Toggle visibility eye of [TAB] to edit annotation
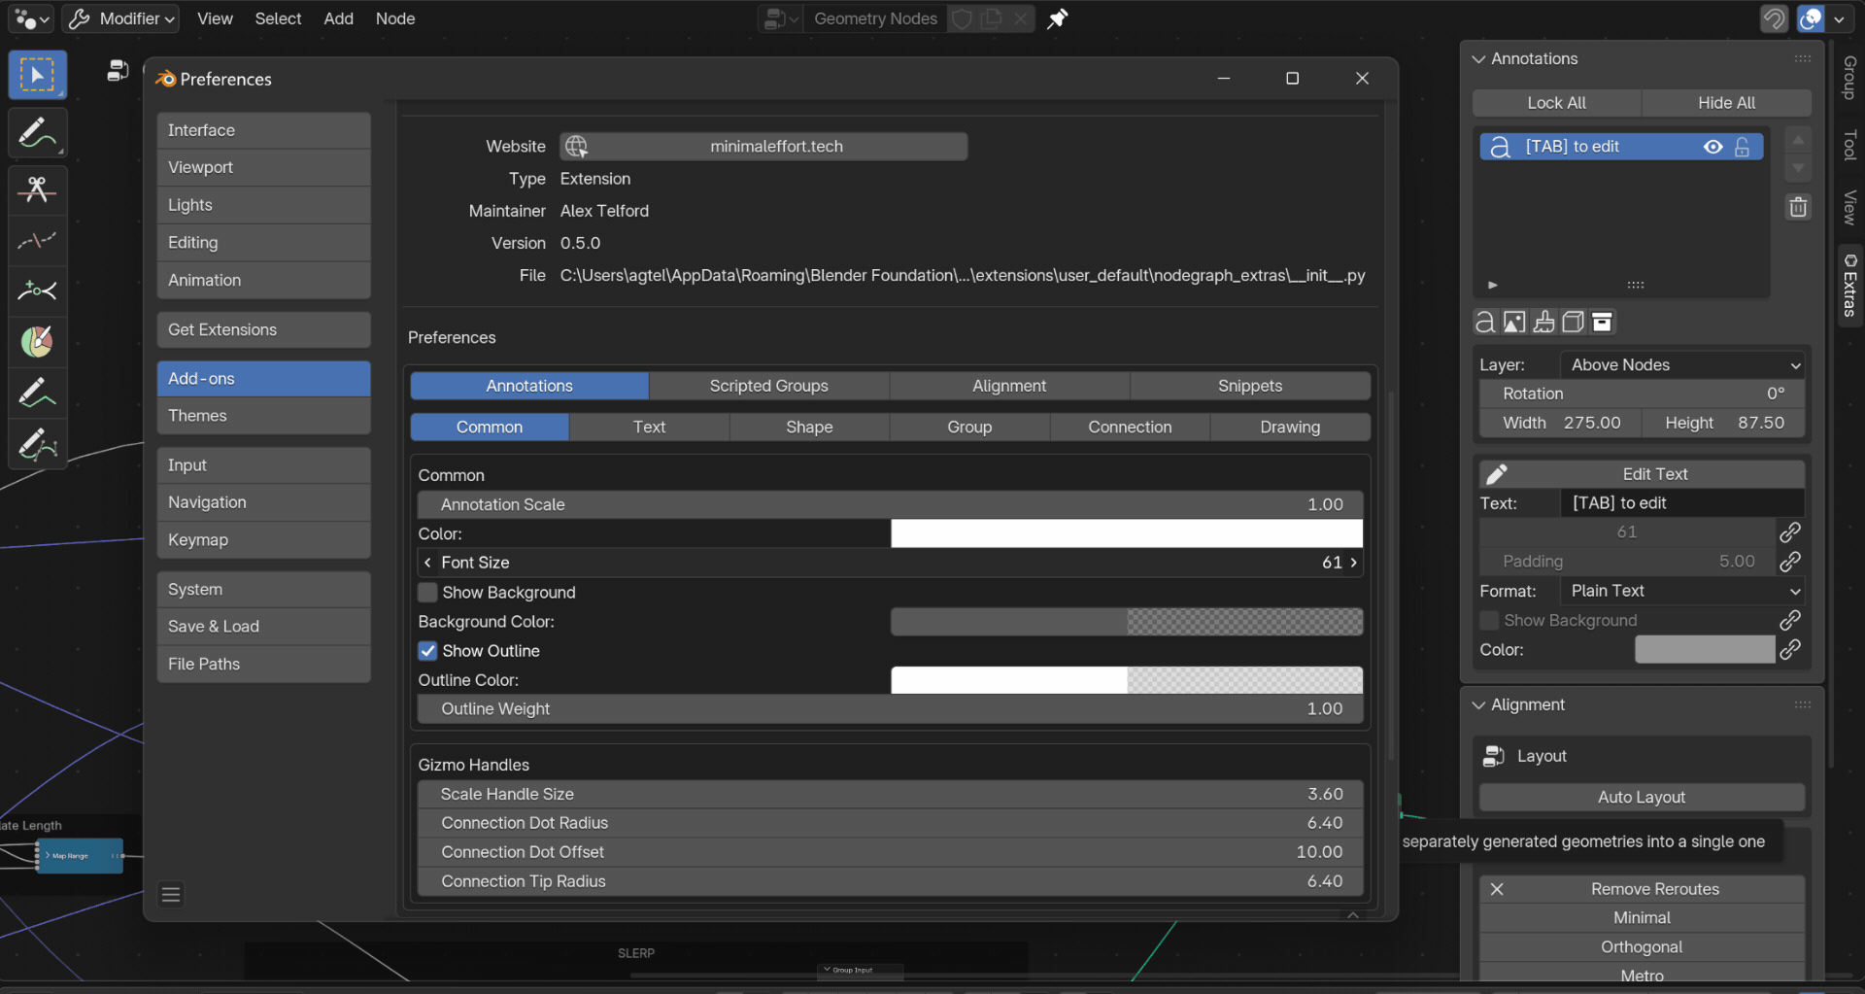 pos(1713,146)
